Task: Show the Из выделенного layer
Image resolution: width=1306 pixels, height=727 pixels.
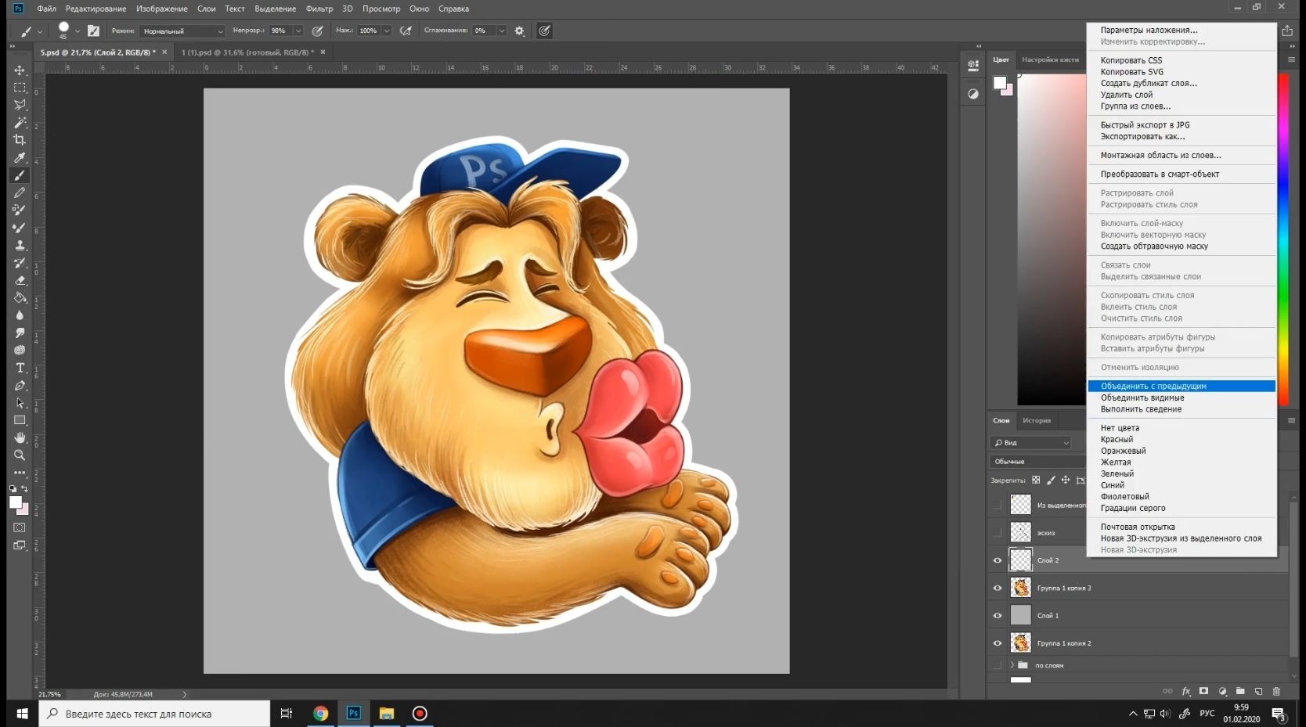Action: click(x=998, y=505)
